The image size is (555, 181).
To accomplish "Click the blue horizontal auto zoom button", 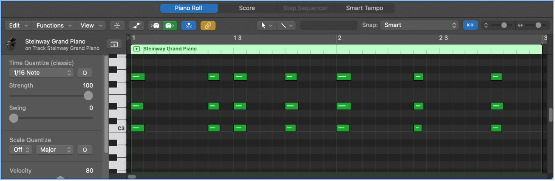I will pos(470,25).
